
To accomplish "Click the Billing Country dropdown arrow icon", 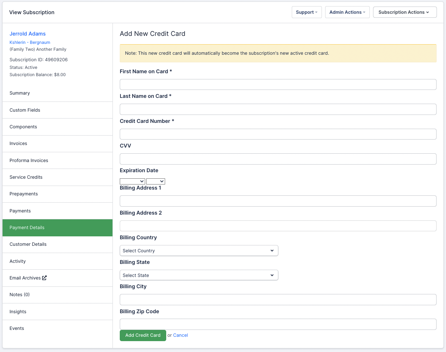I will [x=272, y=250].
